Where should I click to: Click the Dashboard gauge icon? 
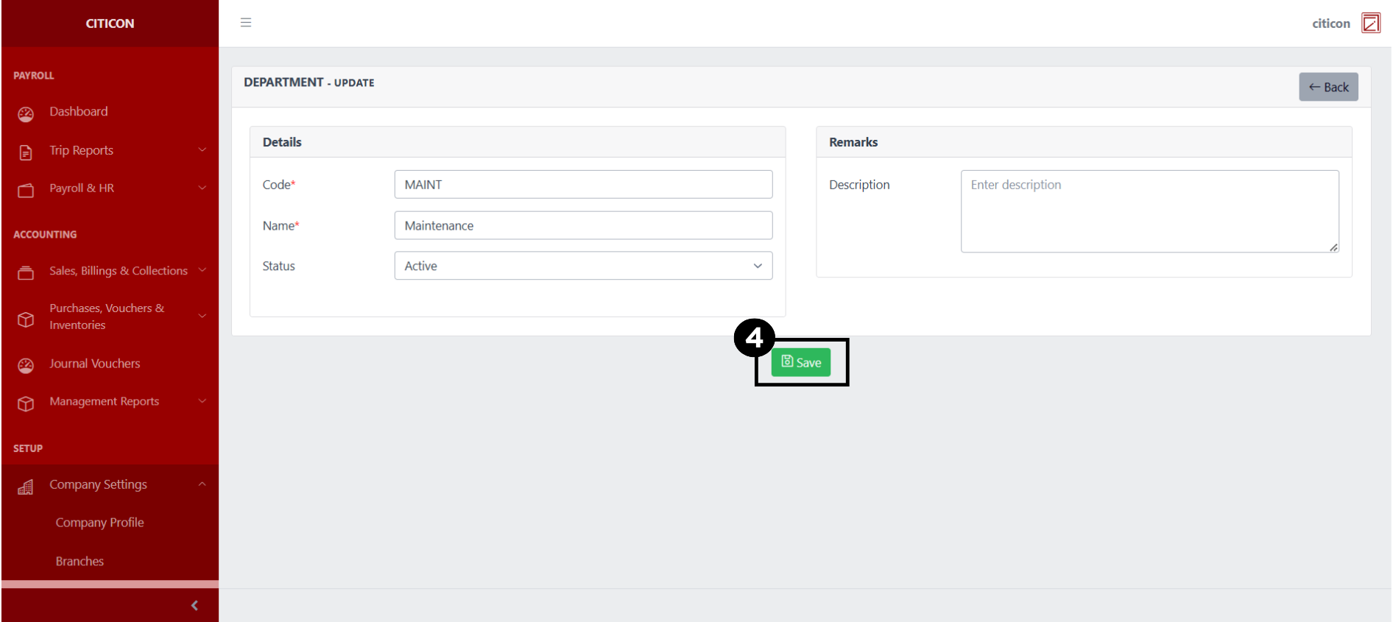pyautogui.click(x=26, y=114)
